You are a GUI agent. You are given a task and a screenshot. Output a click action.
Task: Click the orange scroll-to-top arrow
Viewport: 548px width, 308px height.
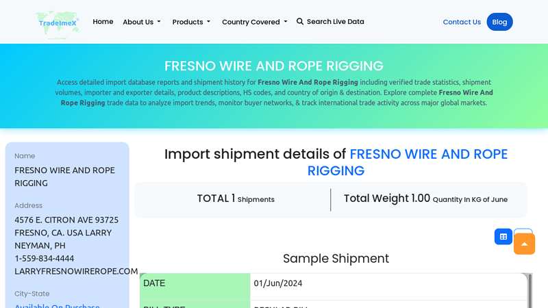pos(524,244)
